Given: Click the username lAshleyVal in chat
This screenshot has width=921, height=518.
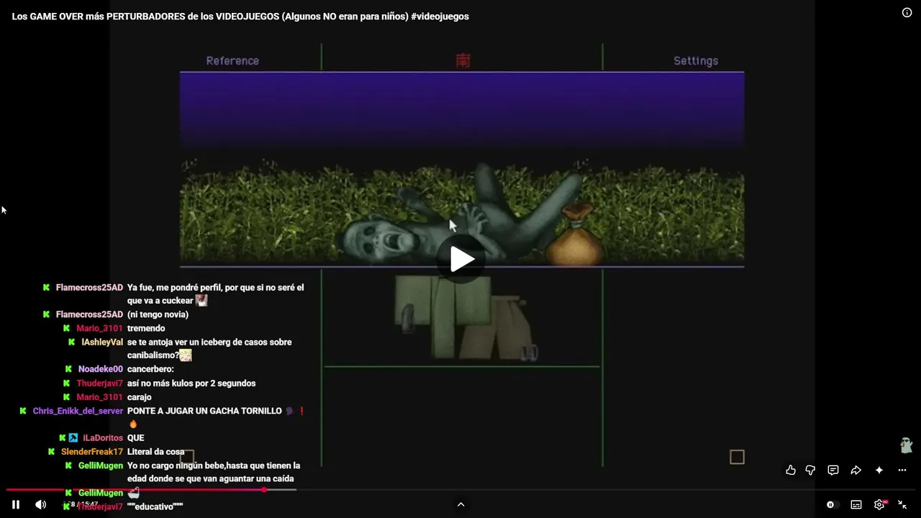Looking at the screenshot, I should point(102,342).
